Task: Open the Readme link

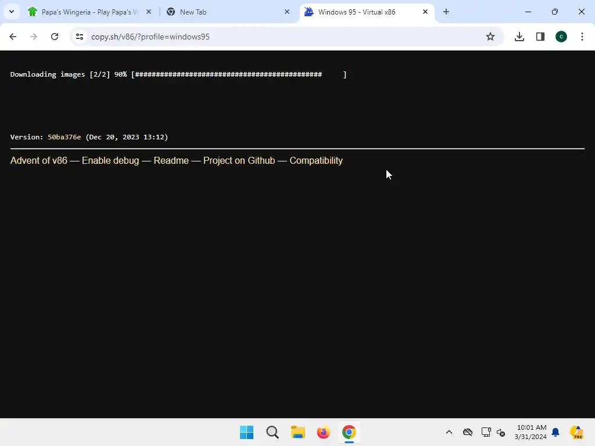Action: tap(171, 160)
